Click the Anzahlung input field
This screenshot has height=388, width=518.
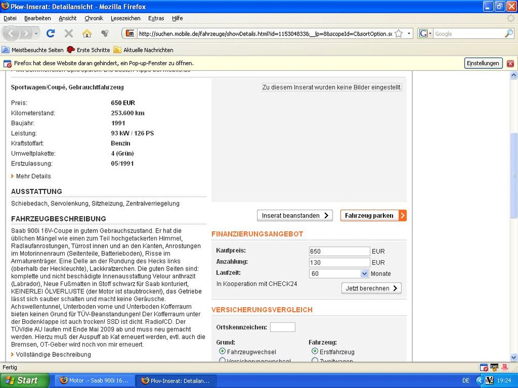[339, 263]
